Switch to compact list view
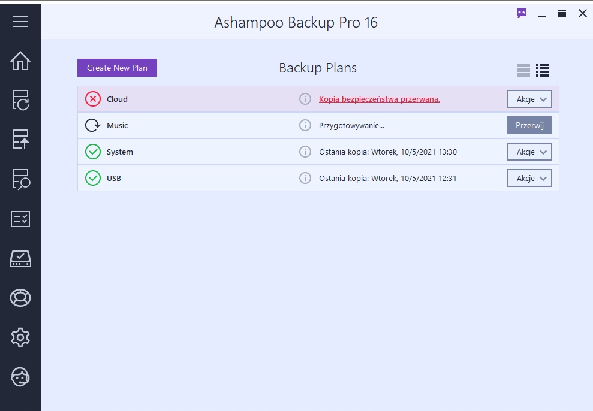The width and height of the screenshot is (593, 411). pyautogui.click(x=543, y=70)
